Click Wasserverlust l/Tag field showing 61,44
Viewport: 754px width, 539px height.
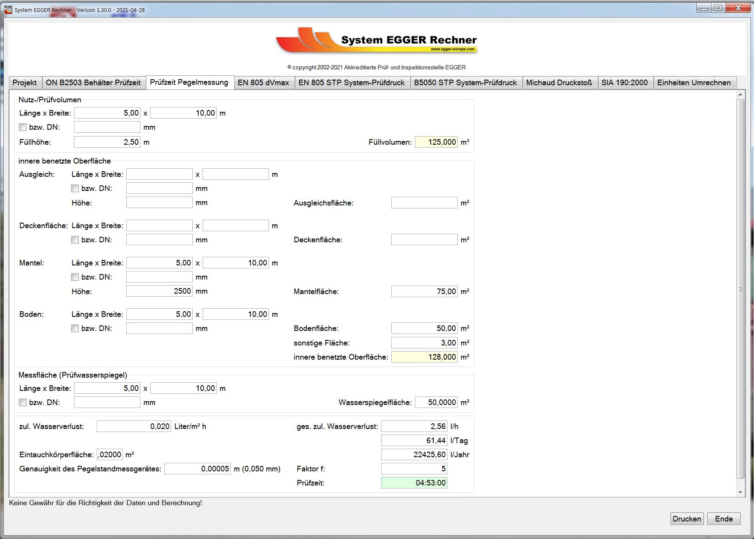[414, 441]
